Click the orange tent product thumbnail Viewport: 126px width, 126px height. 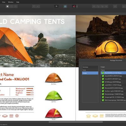(x=54, y=77)
